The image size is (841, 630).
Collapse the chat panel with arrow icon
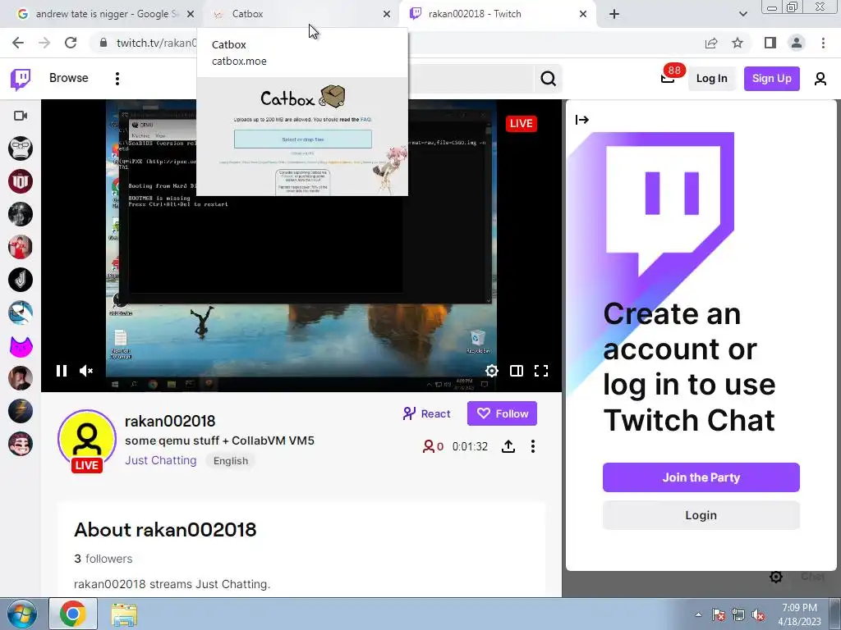(582, 120)
